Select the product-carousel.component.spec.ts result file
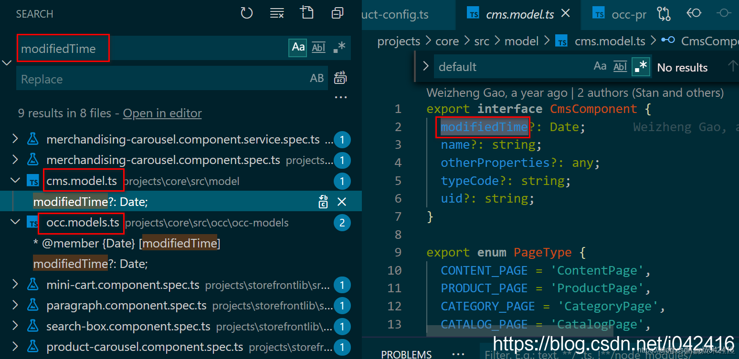The image size is (739, 359). (145, 347)
